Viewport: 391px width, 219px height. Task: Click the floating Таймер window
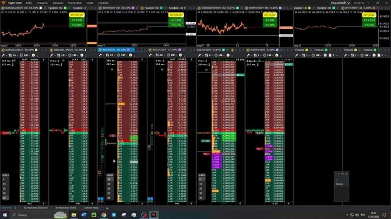pyautogui.click(x=342, y=186)
